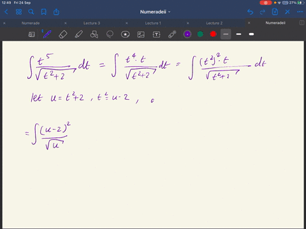Image resolution: width=306 pixels, height=229 pixels.
Task: Toggle the read-only mode icon in the toolbar
Action: coord(31,34)
